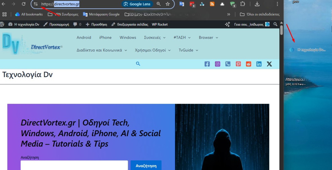
Task: Reload the current page
Action: (23, 4)
